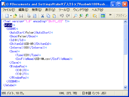Click the opening WindowPos tag
Image resolution: width=129 pixels, height=97 pixels.
(18, 66)
